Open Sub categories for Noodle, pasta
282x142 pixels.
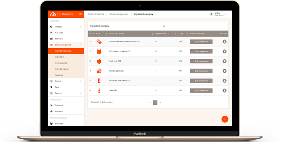pyautogui.click(x=201, y=71)
